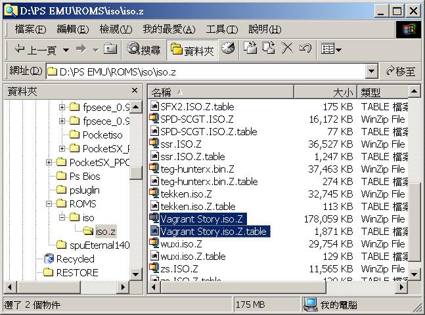Viewport: 425px width, 315px height.
Task: Select file name text "tekken.iso.Z"
Action: [186, 194]
